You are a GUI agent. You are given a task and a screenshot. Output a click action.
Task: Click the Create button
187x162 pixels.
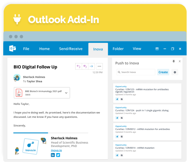coord(163,72)
